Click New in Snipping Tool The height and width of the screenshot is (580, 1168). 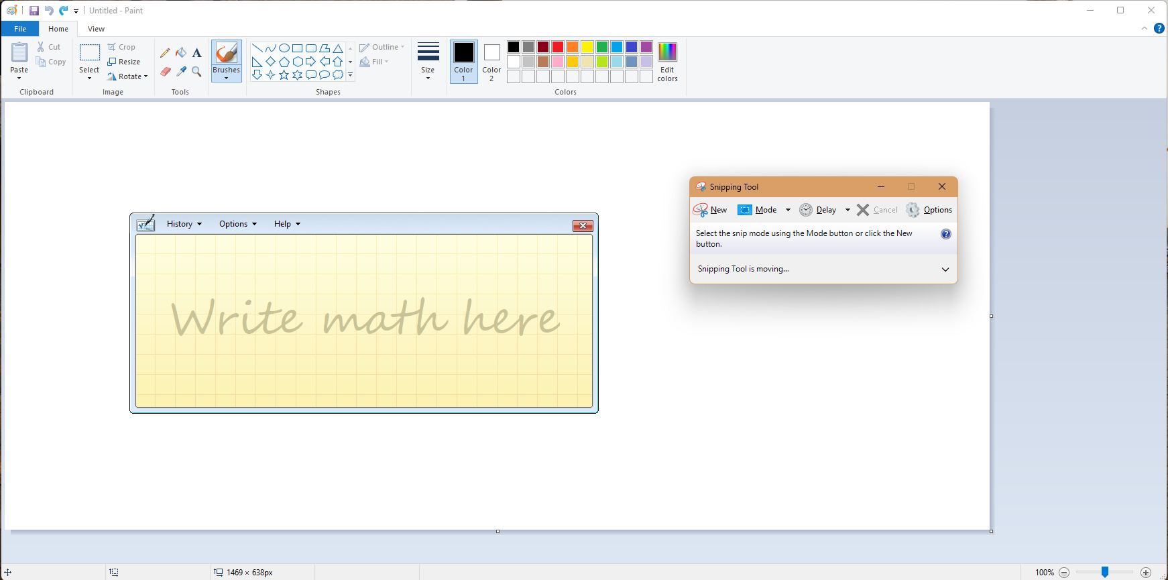tap(711, 210)
